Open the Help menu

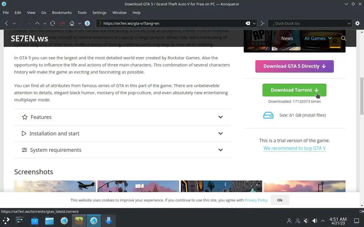pos(136,12)
